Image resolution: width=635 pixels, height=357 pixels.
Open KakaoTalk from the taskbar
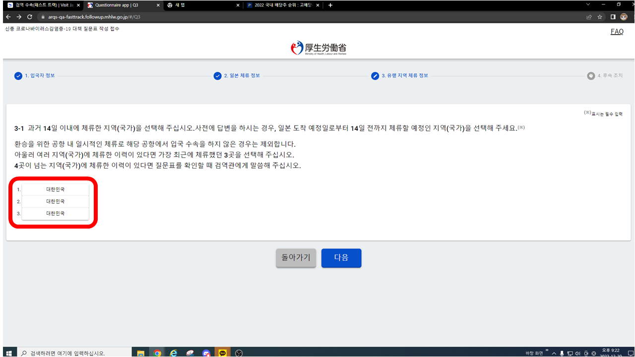[x=223, y=353]
